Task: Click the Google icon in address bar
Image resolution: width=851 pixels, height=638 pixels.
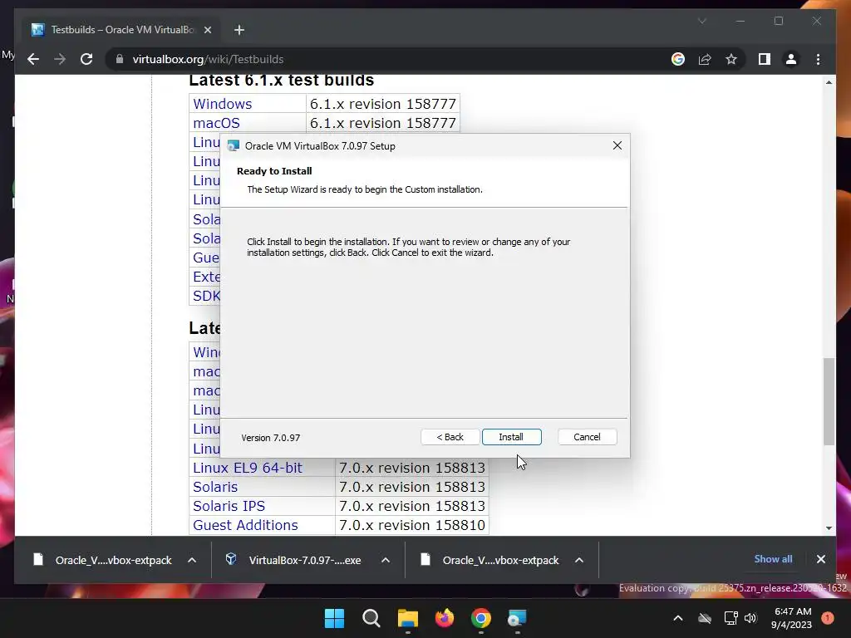Action: tap(678, 59)
